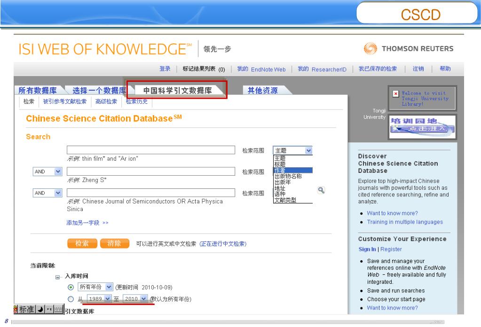Toggle the IME moon half-width icon
The image size is (481, 327).
tap(40, 309)
